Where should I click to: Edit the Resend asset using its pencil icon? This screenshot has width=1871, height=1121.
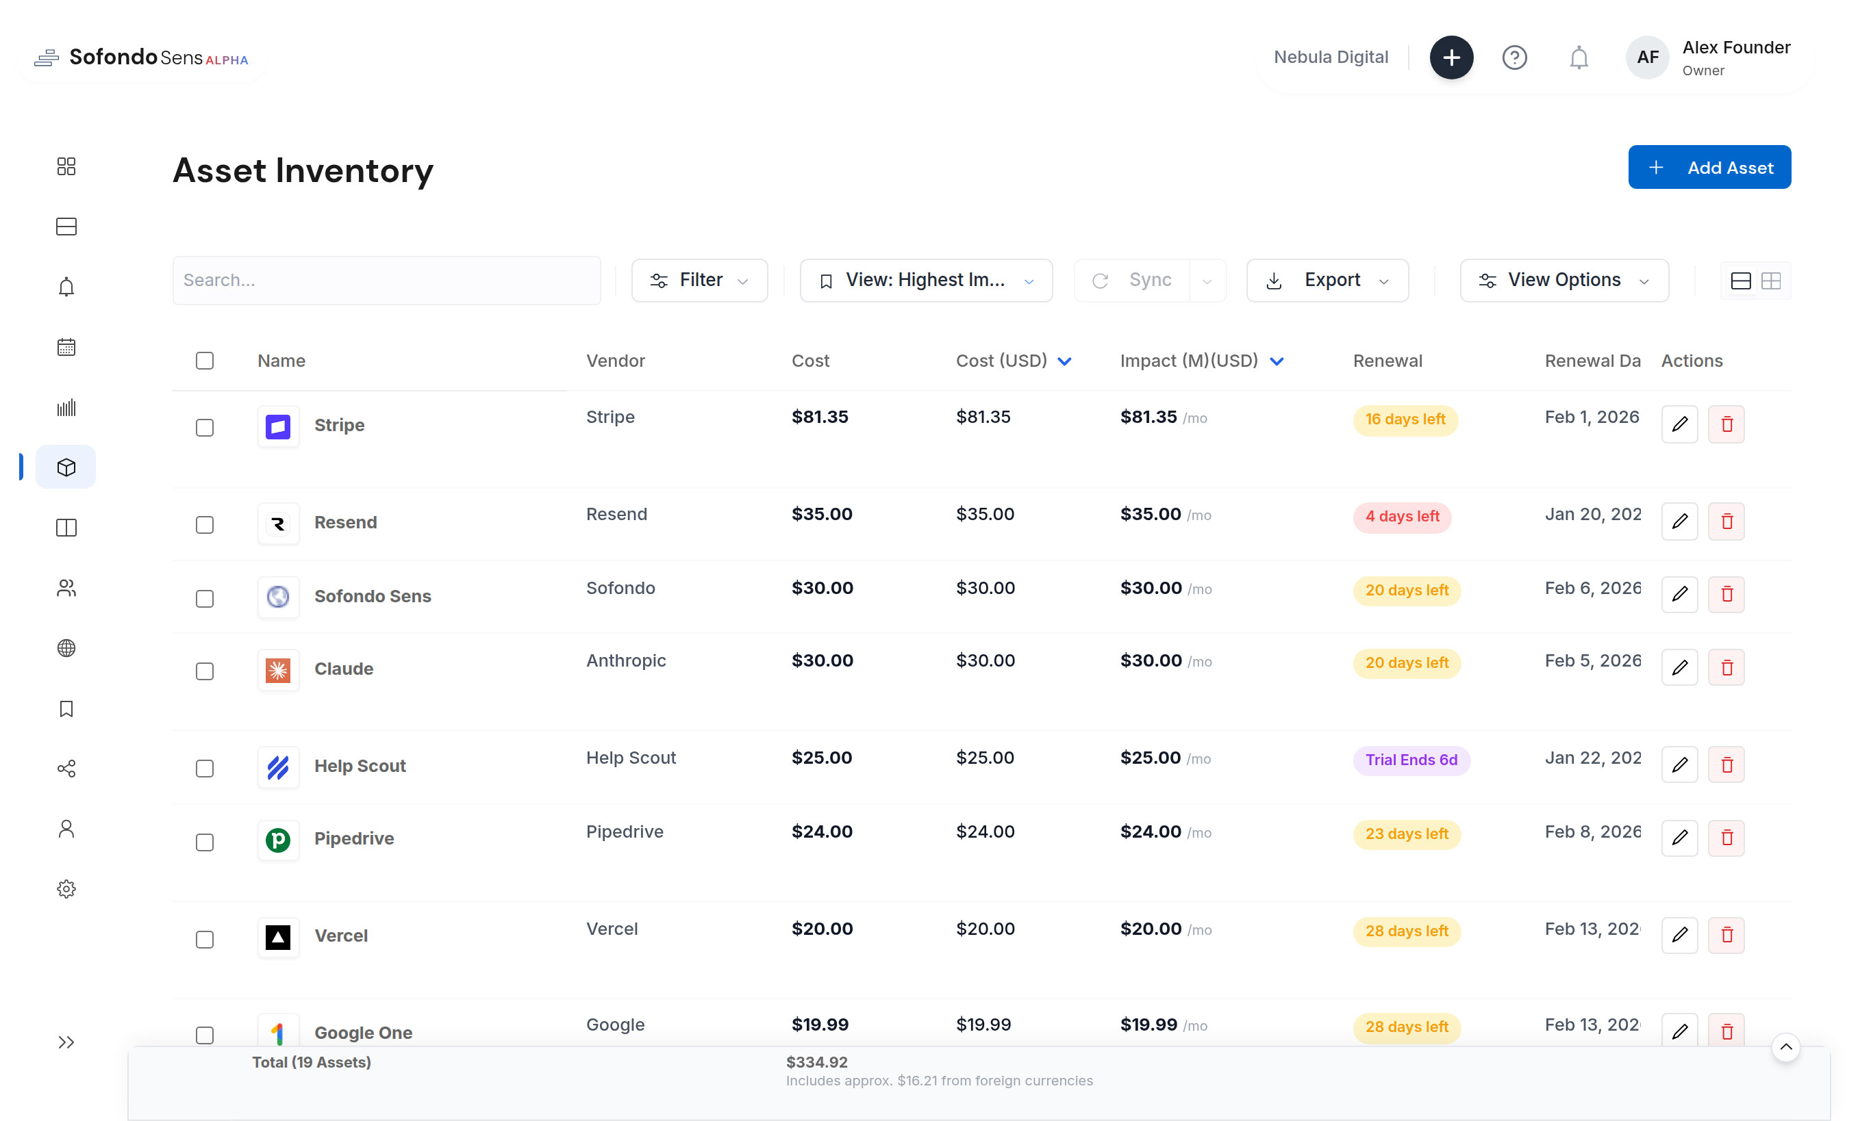pos(1679,521)
